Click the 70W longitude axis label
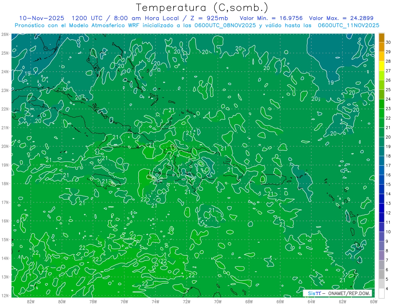Screen dimensions: 397x306 tap(218, 301)
